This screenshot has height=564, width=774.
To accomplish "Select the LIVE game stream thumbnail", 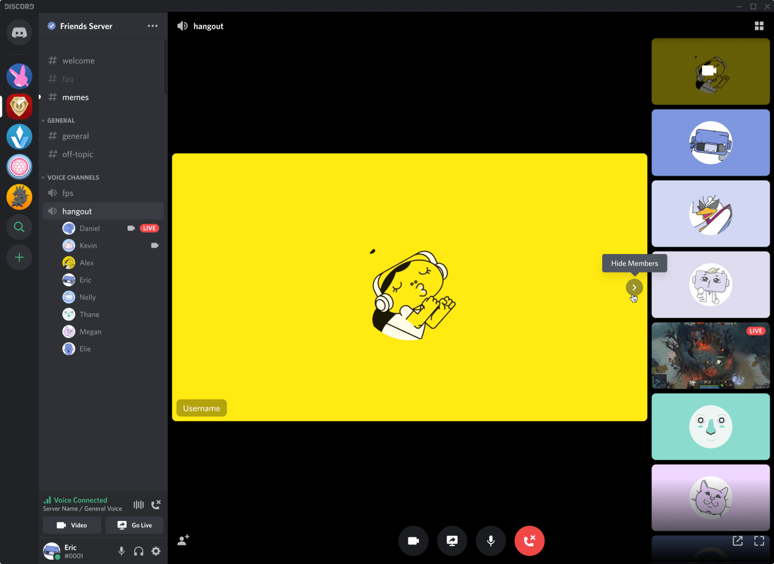I will (x=711, y=356).
